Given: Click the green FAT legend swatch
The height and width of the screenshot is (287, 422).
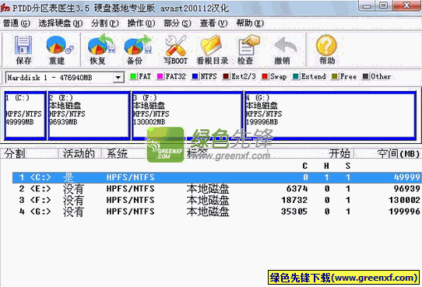Looking at the screenshot, I should [133, 76].
